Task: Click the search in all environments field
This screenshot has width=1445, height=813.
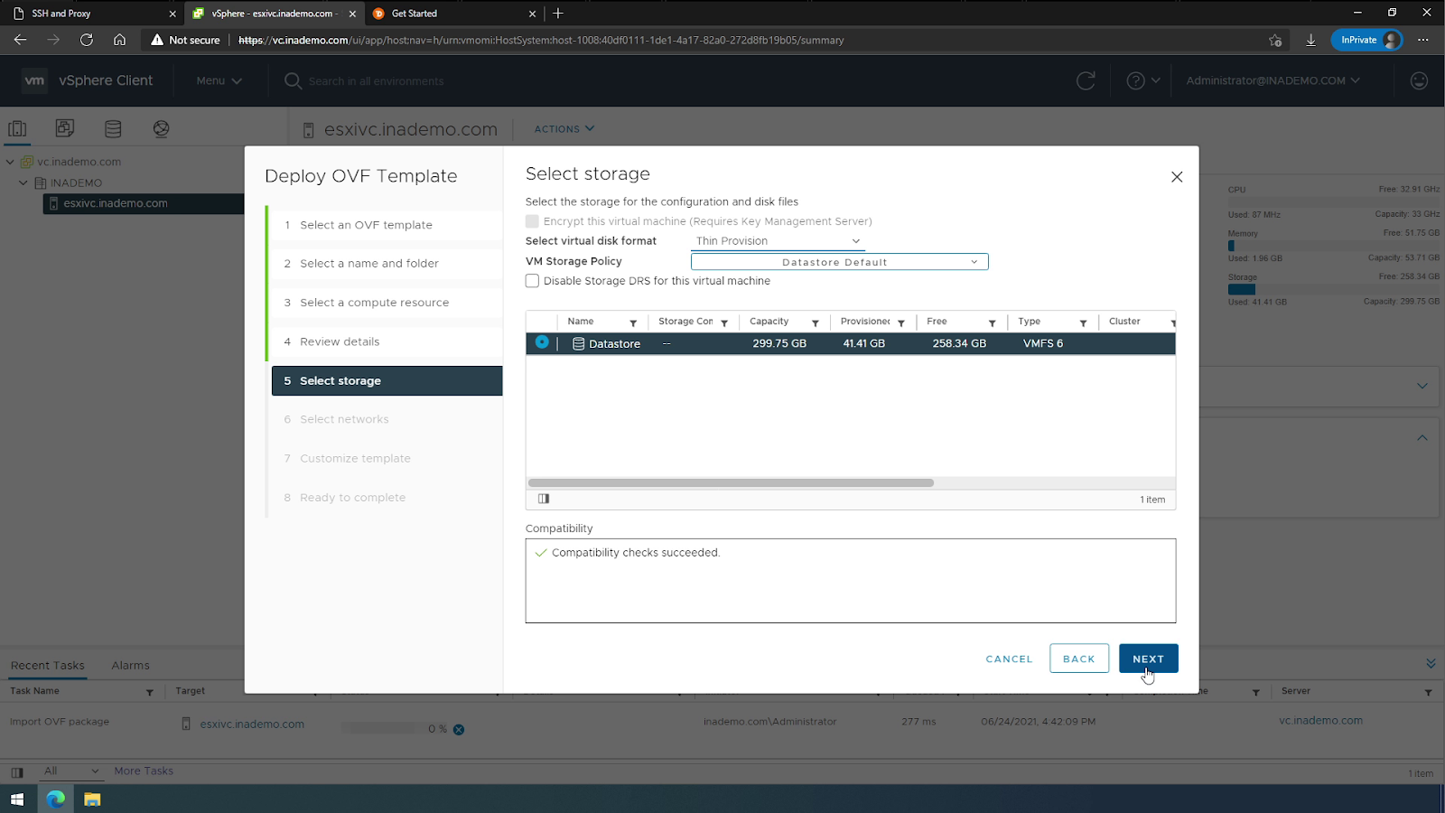Action: pyautogui.click(x=377, y=80)
